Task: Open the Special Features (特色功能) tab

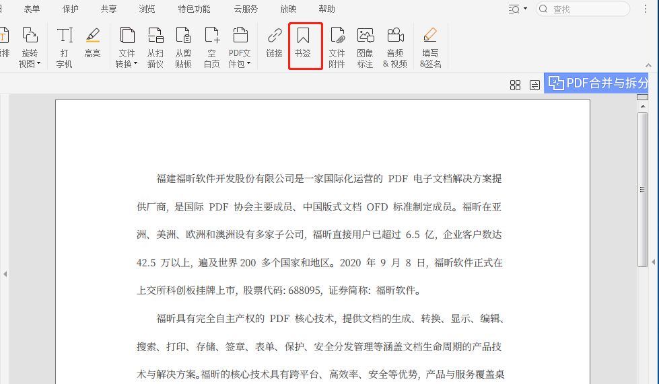Action: pyautogui.click(x=194, y=9)
